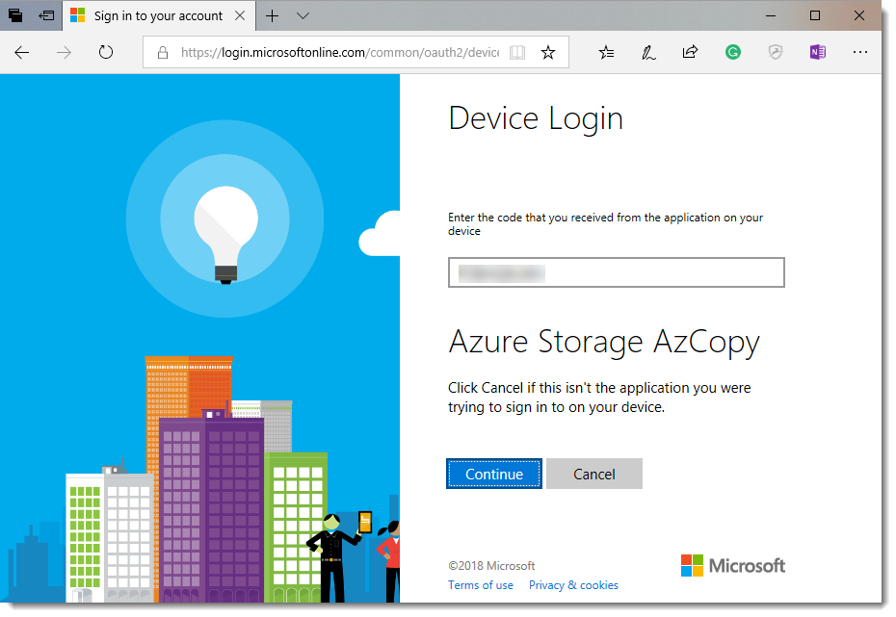Close the Sign in to your account tab

click(x=240, y=15)
